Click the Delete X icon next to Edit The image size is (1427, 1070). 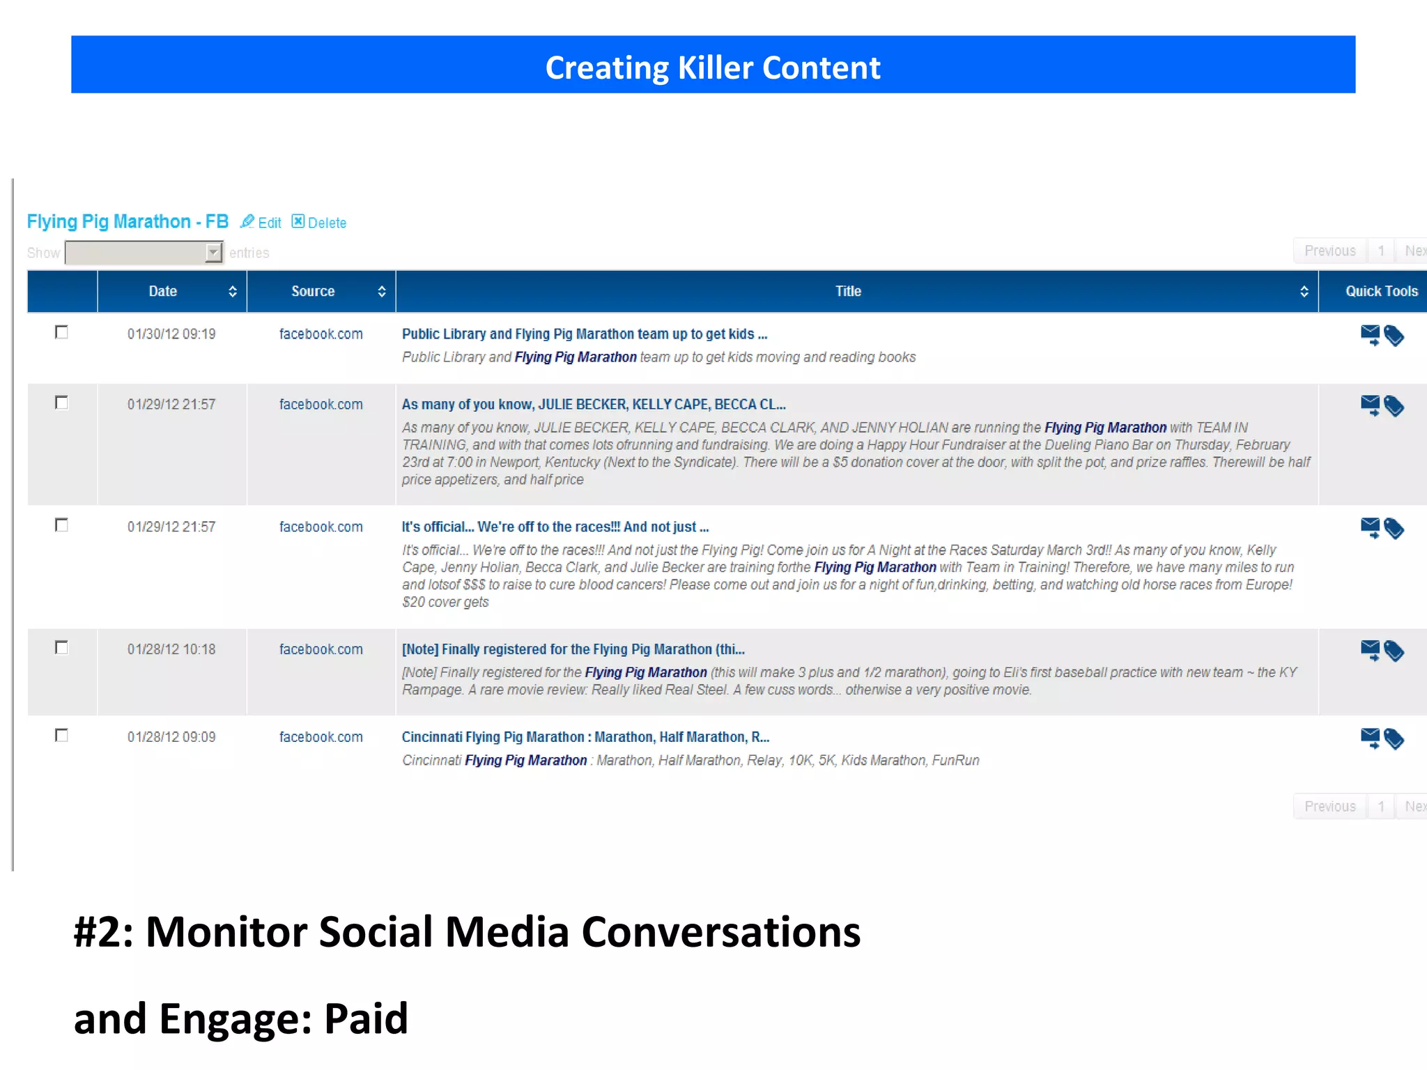[298, 221]
